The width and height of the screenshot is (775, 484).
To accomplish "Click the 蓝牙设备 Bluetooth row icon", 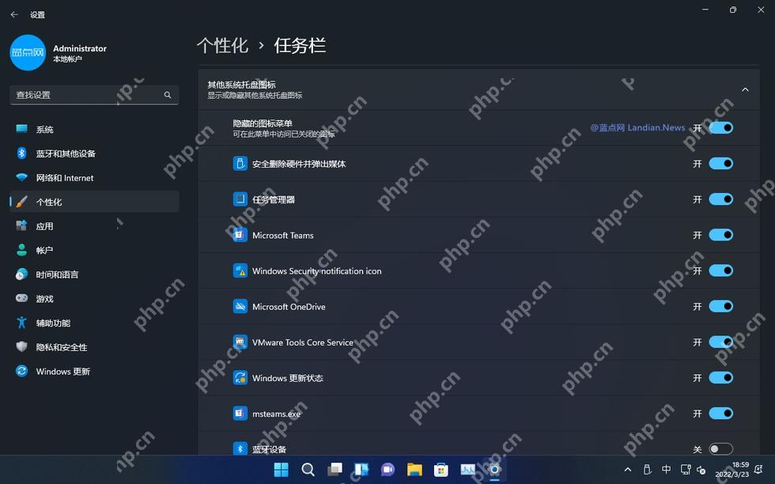I will click(240, 449).
